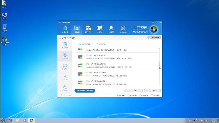Click the scrollbar down arrow in system list
219x123 pixels.
click(159, 86)
